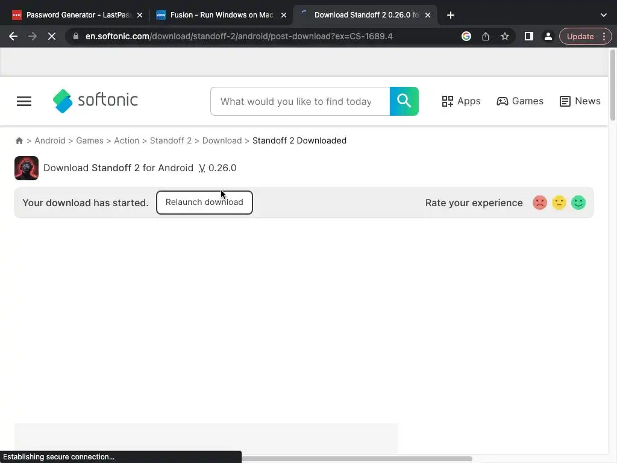This screenshot has height=463, width=617.
Task: Stop loading the page with the X button
Action: [x=52, y=36]
